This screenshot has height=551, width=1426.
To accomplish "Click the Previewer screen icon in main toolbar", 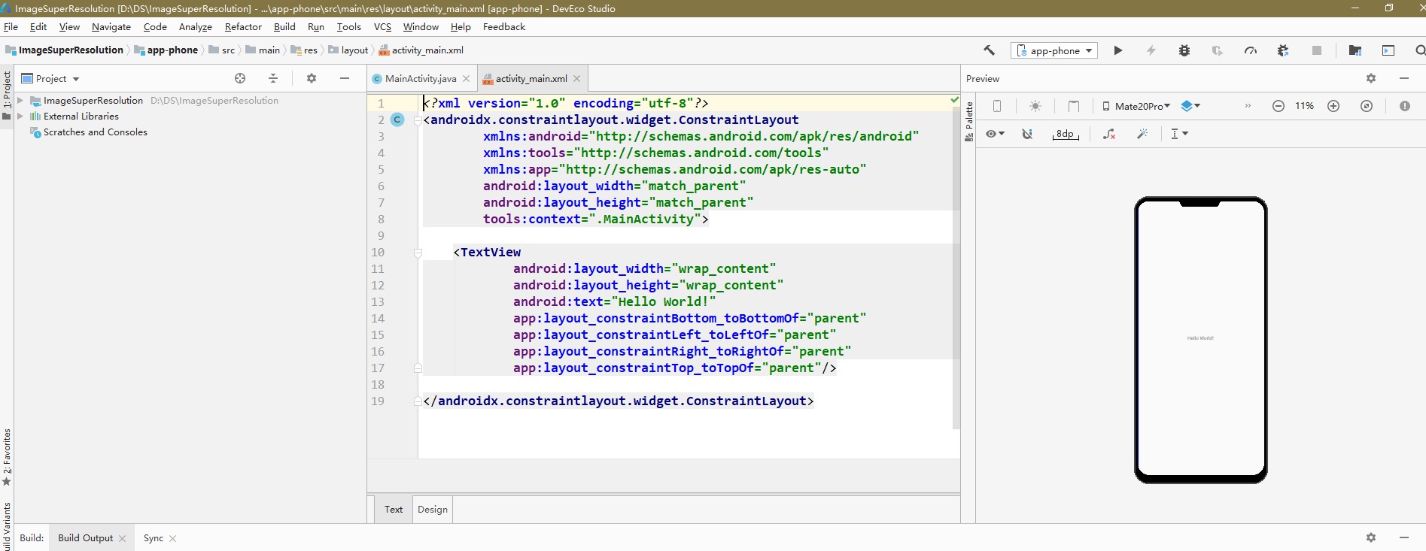I will [1388, 50].
